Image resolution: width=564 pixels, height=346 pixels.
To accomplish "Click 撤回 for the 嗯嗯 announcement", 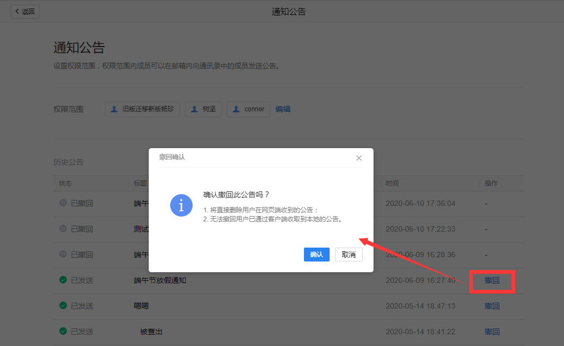I will click(x=492, y=306).
